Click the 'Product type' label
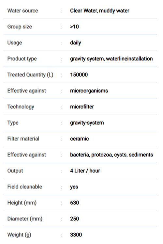163x244 pixels. (22, 59)
